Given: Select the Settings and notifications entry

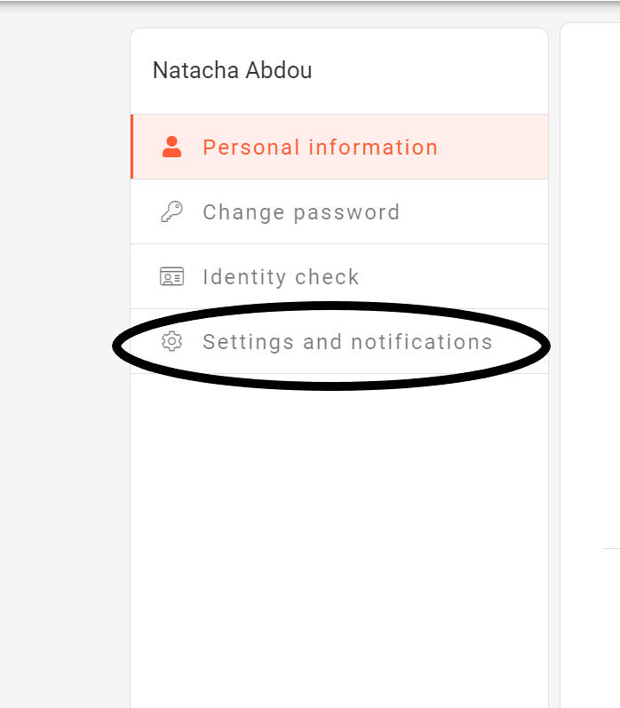Looking at the screenshot, I should click(x=347, y=342).
